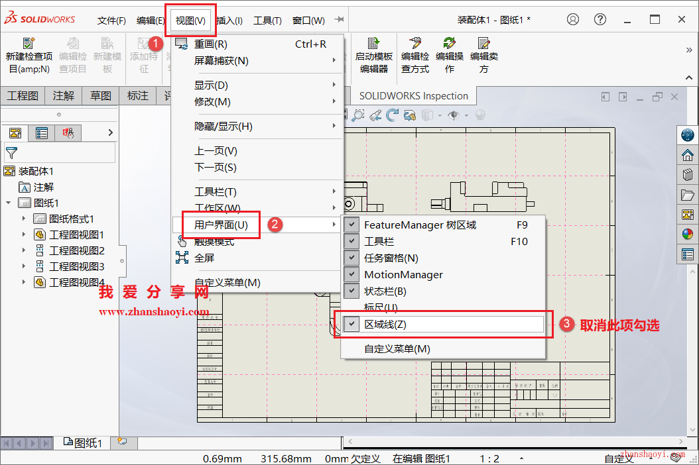Toggle the 任务窗格(N) task pane checkbox
Image resolution: width=699 pixels, height=465 pixels.
(x=351, y=258)
